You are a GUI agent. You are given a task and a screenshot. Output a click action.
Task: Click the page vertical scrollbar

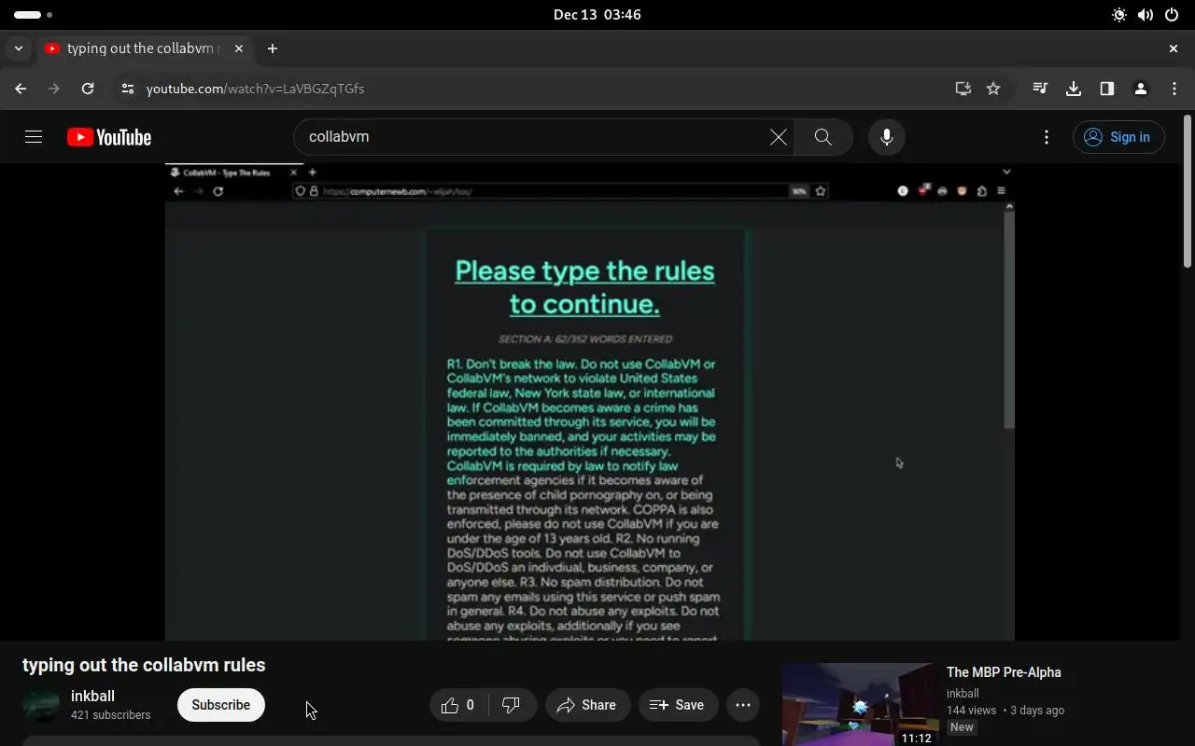pos(1188,190)
